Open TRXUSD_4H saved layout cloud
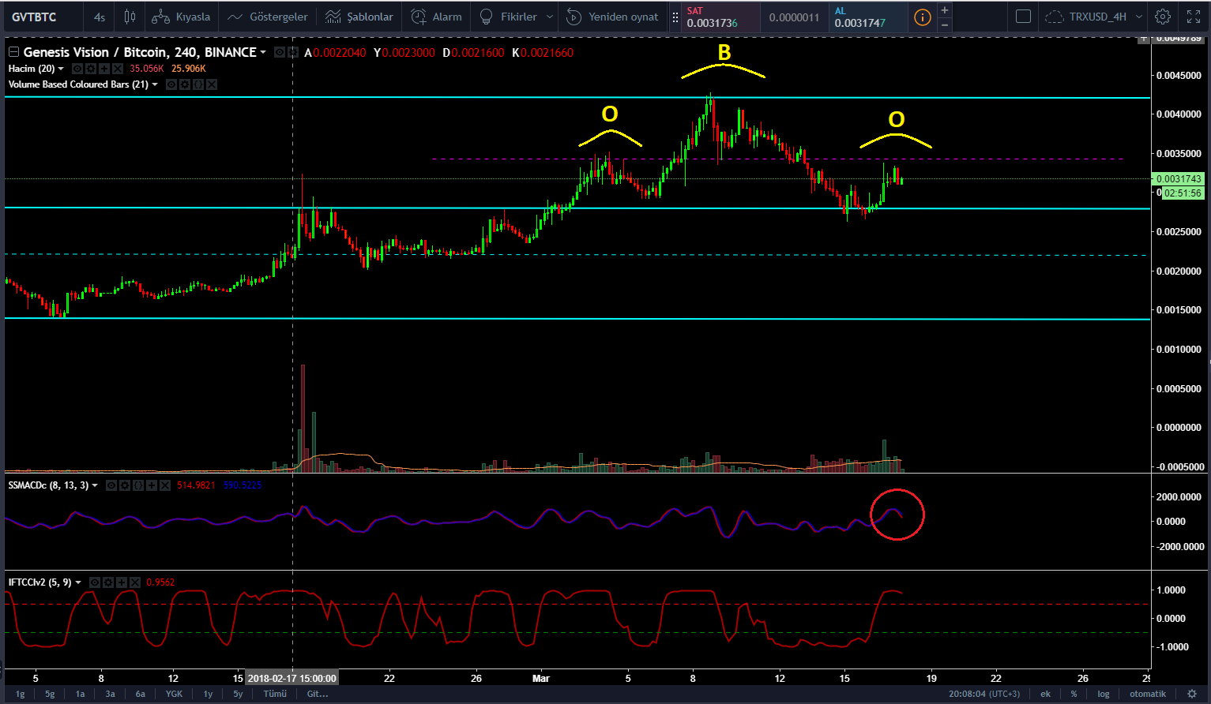1211x704 pixels. point(1085,17)
